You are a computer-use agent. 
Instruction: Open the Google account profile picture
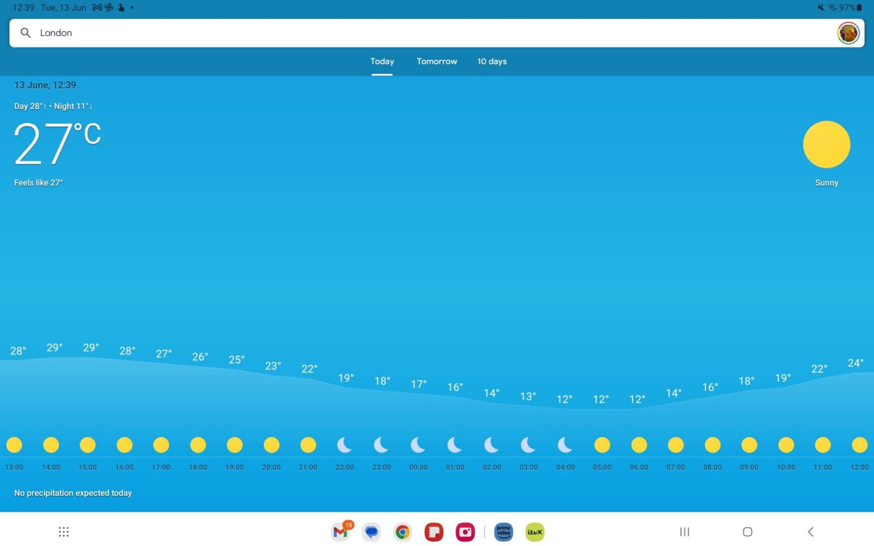(848, 32)
